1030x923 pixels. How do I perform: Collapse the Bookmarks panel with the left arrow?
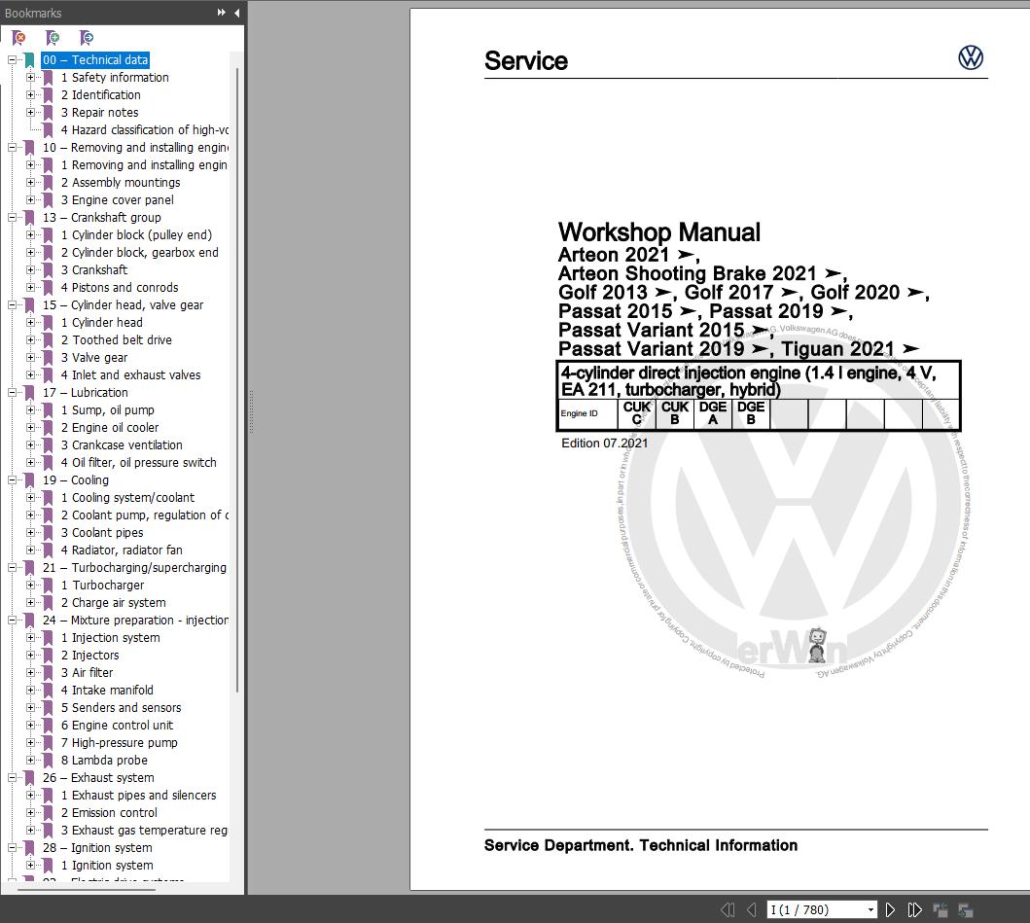(236, 13)
